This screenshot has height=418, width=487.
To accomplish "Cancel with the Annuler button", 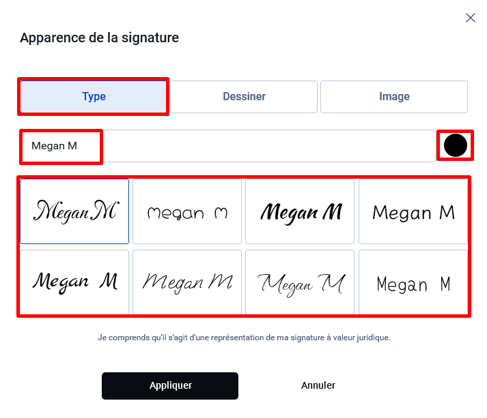I will click(x=318, y=385).
